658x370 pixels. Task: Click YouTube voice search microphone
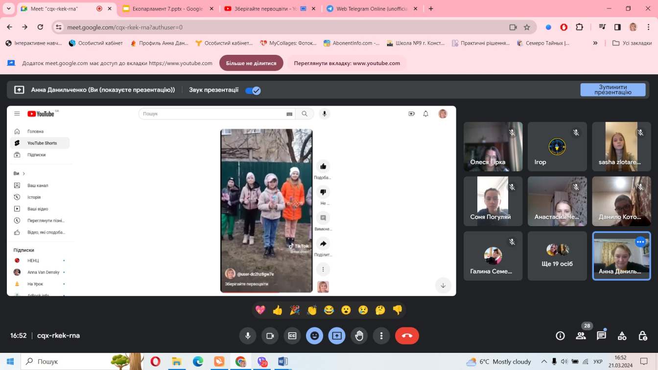coord(324,114)
